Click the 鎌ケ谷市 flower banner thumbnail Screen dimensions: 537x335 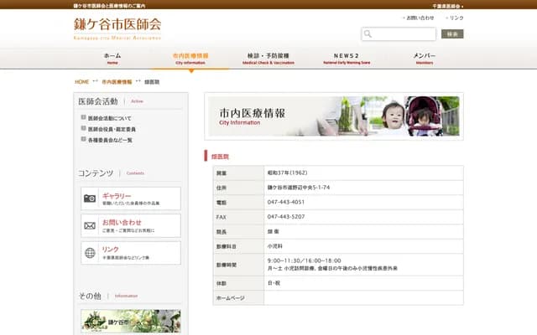click(x=130, y=322)
